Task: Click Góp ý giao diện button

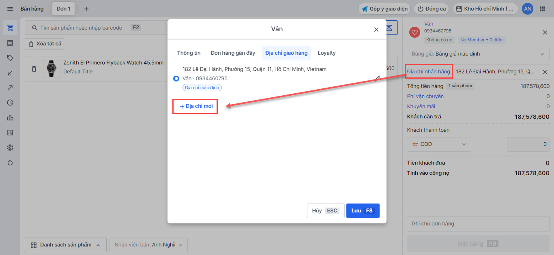Action: (384, 9)
